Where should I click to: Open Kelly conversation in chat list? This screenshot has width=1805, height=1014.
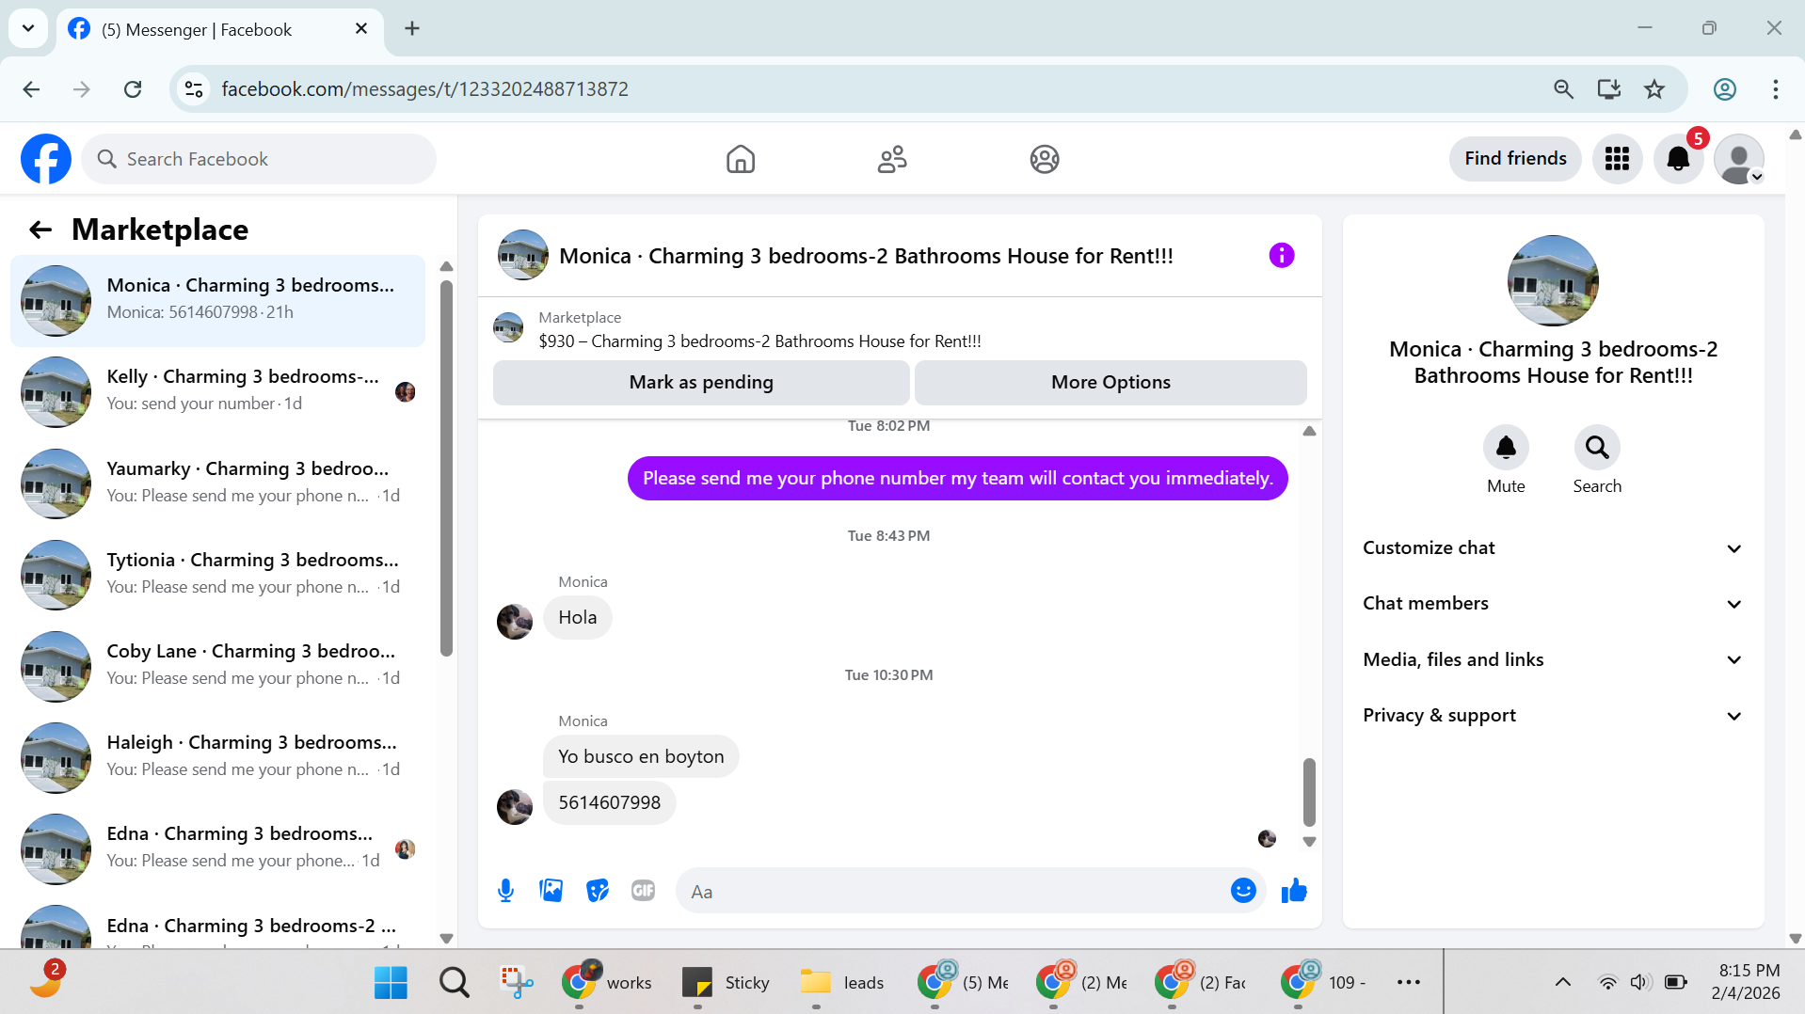tap(218, 391)
